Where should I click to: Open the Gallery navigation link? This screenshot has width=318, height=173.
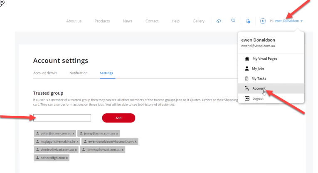pyautogui.click(x=199, y=21)
